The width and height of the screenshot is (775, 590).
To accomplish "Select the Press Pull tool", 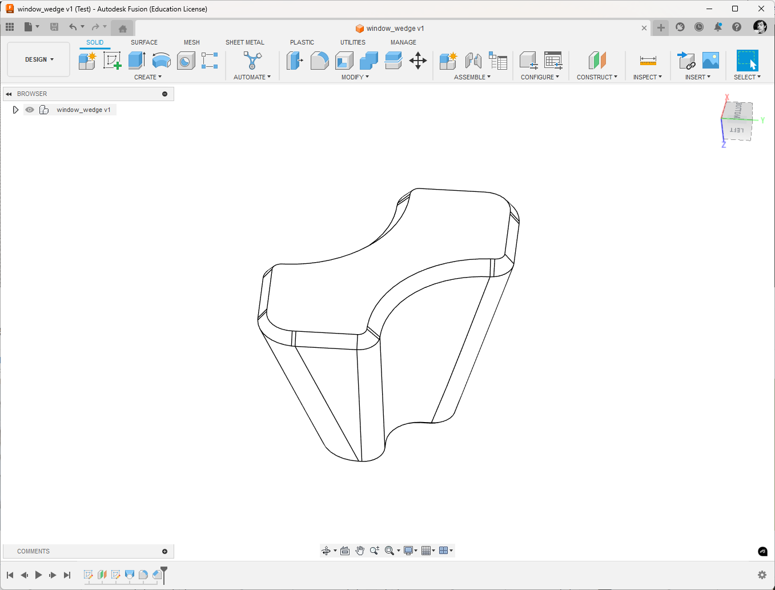I will tap(295, 61).
